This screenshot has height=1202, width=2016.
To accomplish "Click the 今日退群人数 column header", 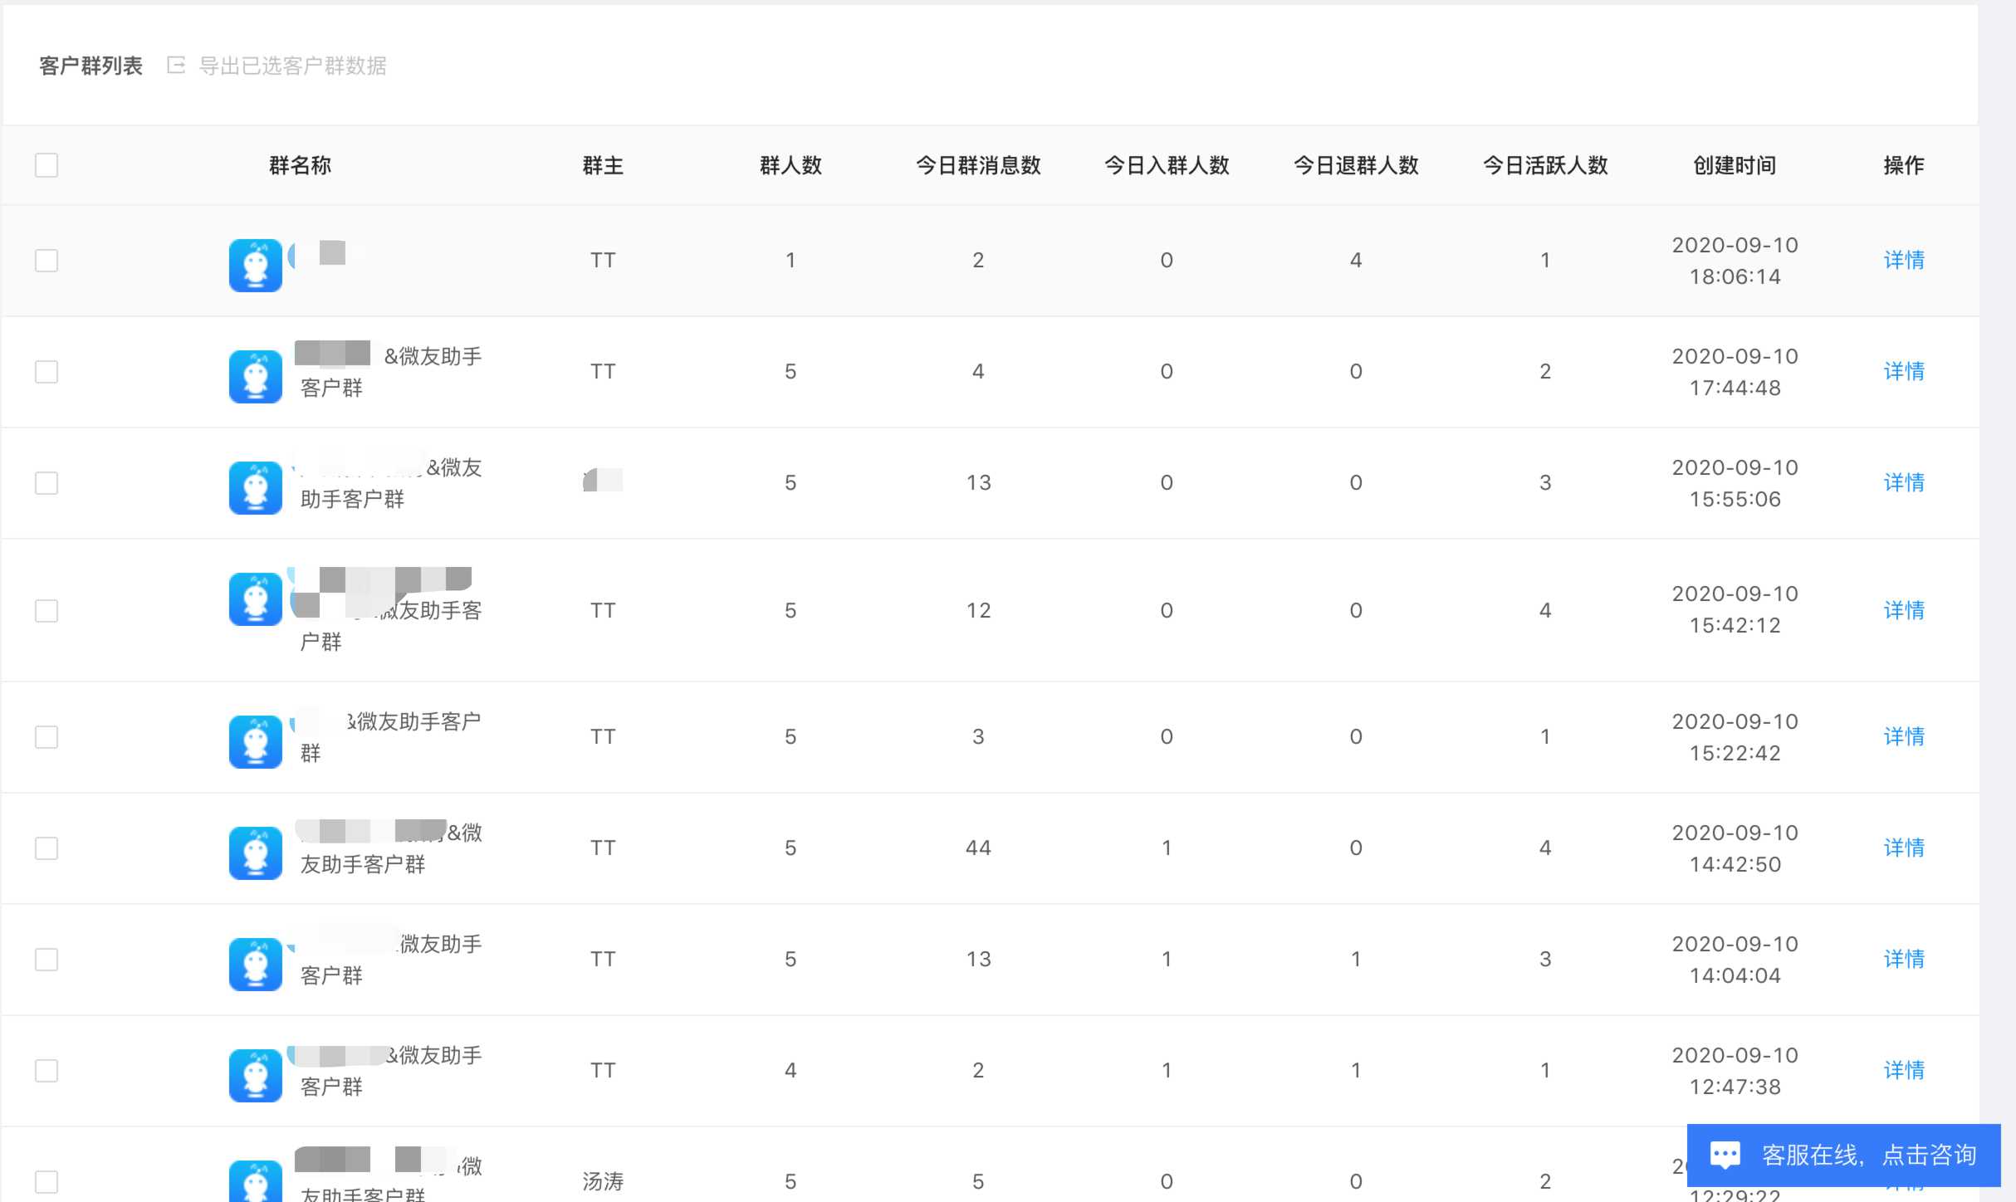I will [1356, 165].
